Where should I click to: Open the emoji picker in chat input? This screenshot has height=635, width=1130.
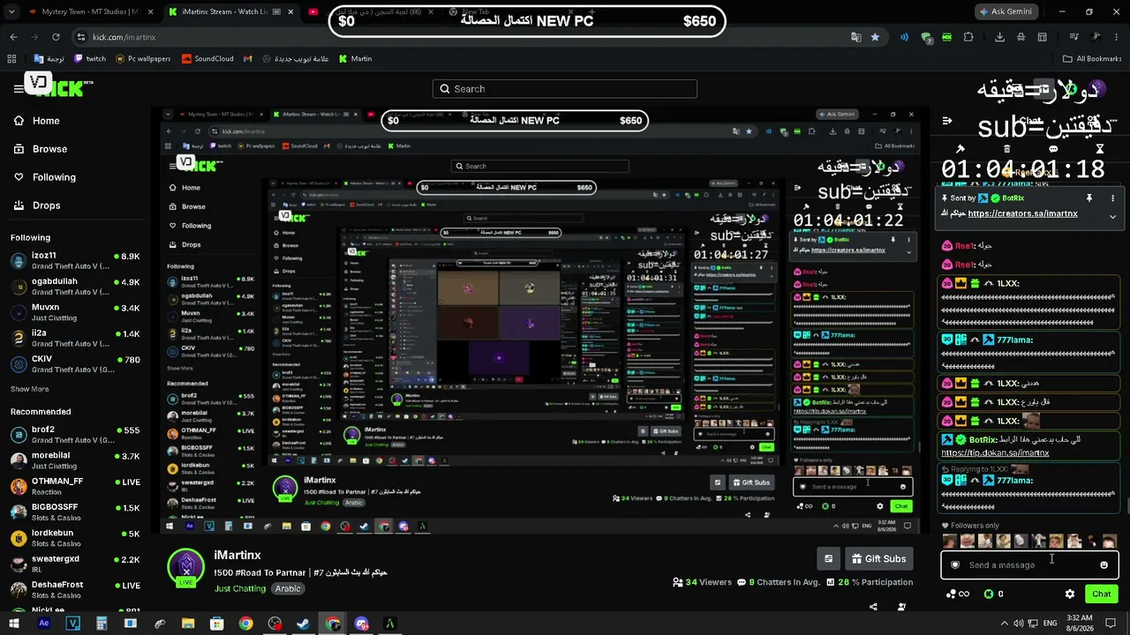pyautogui.click(x=1104, y=565)
